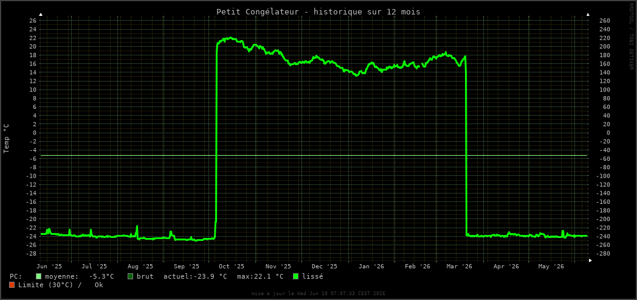This screenshot has height=300, width=637.
Task: Click the '14' tick on the left axis
Action: pos(32,72)
